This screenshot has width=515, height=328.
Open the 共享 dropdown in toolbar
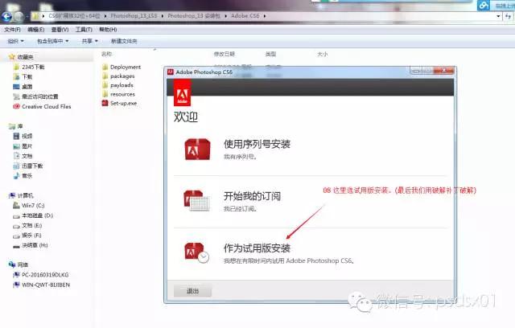[89, 41]
